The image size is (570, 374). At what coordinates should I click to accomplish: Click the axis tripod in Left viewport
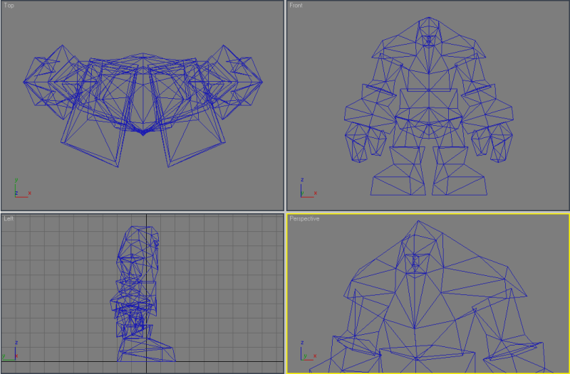point(10,351)
